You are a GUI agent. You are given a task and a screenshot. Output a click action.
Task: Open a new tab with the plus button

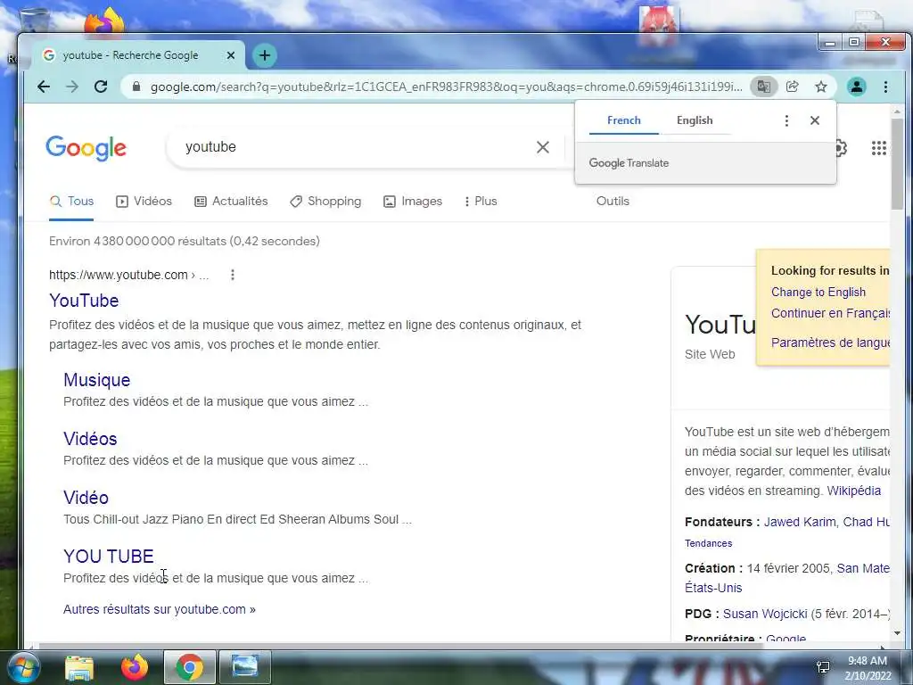pyautogui.click(x=264, y=55)
